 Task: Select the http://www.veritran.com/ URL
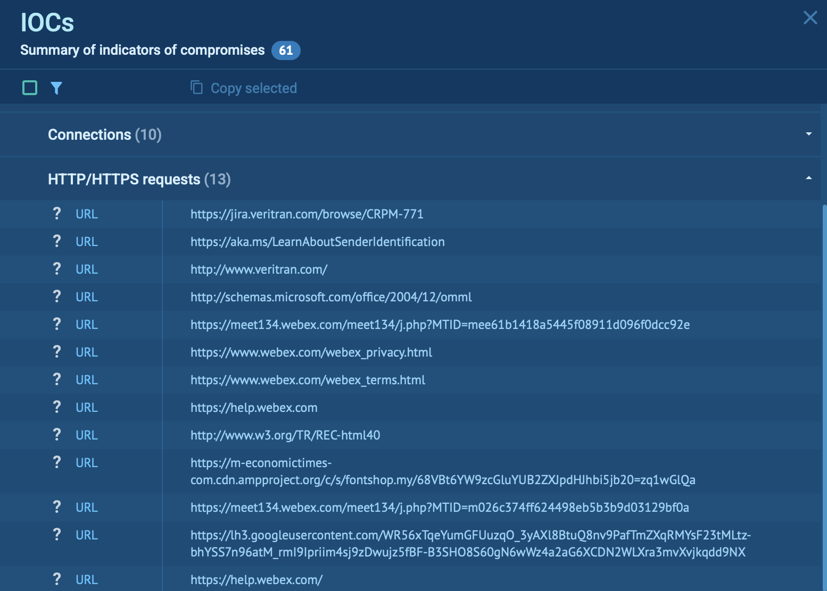click(259, 269)
